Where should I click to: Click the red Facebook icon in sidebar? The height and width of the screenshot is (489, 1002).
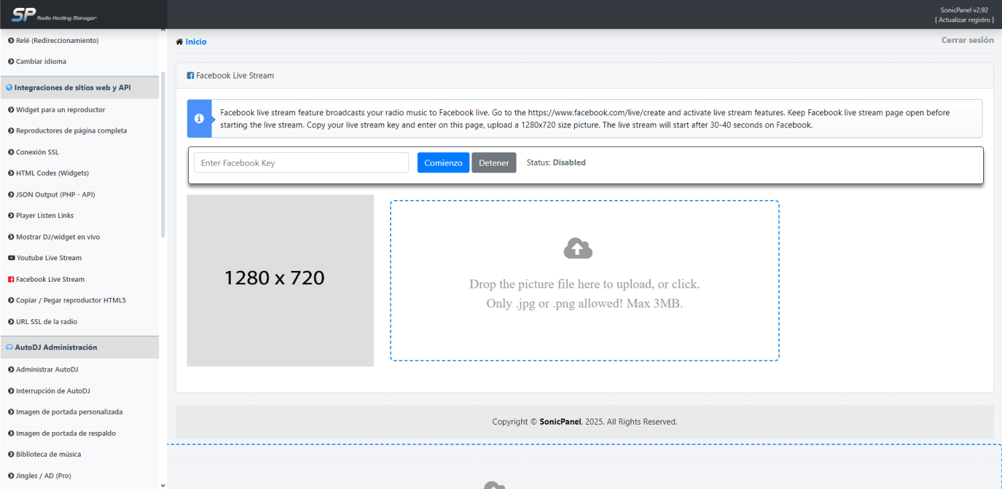click(x=11, y=280)
